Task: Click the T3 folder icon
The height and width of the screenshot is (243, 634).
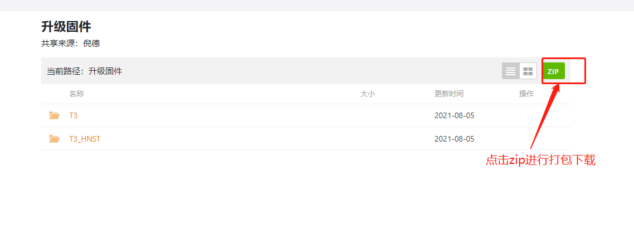Action: tap(54, 115)
